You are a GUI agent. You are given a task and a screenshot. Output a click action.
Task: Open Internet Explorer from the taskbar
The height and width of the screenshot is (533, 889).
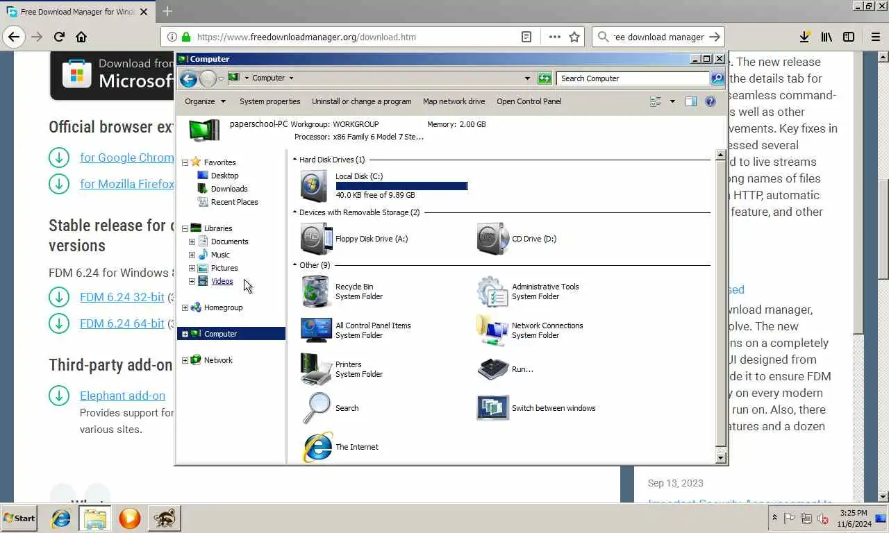click(x=61, y=518)
